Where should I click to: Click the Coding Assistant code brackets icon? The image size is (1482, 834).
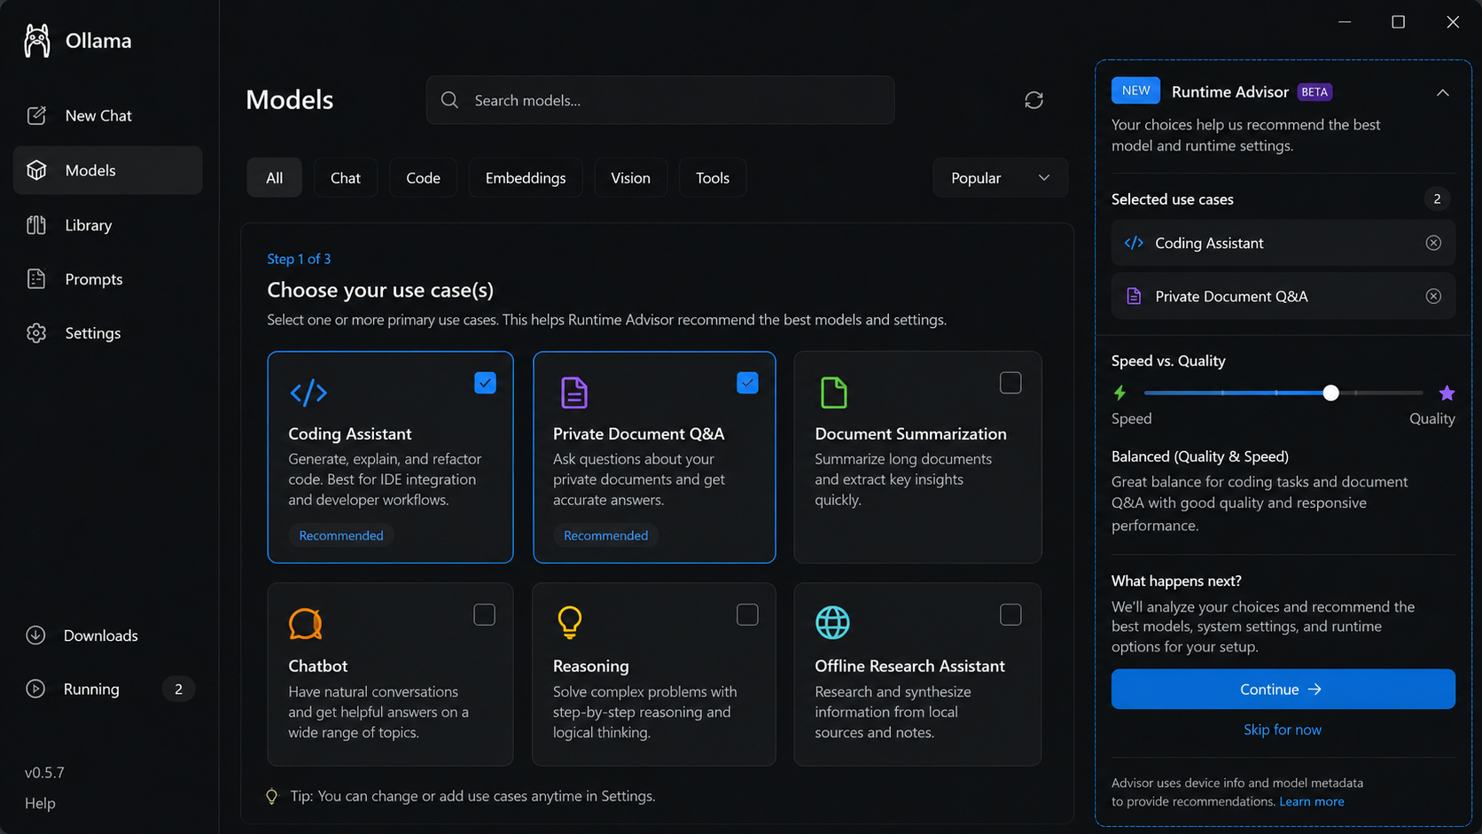[x=308, y=393]
